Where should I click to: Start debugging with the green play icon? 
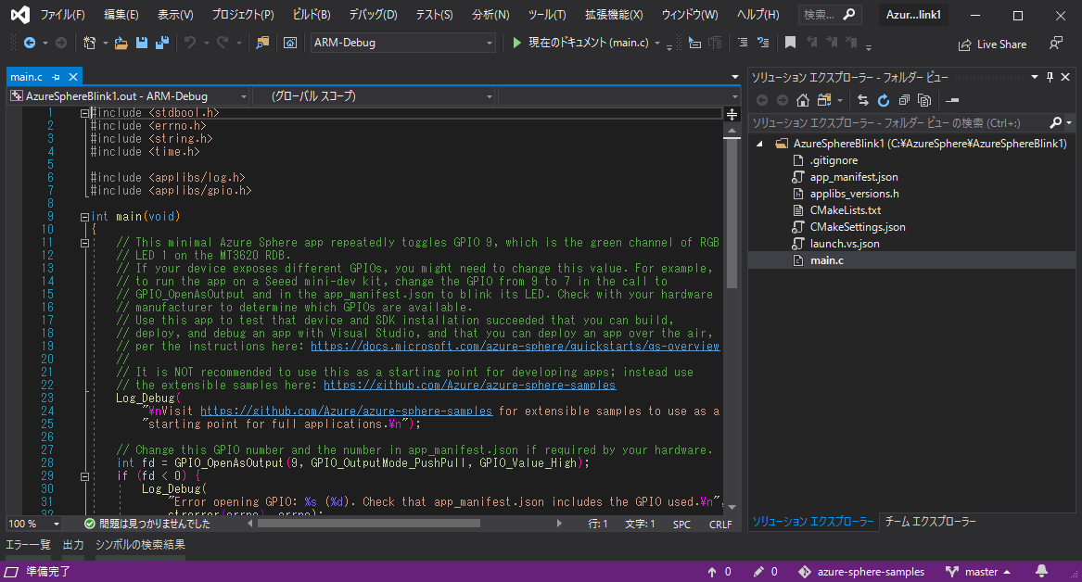[516, 43]
